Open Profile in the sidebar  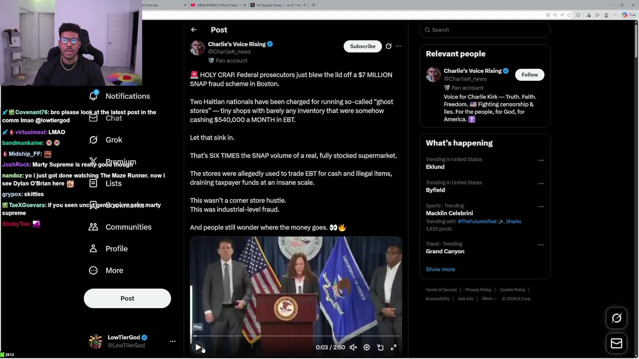point(108,248)
